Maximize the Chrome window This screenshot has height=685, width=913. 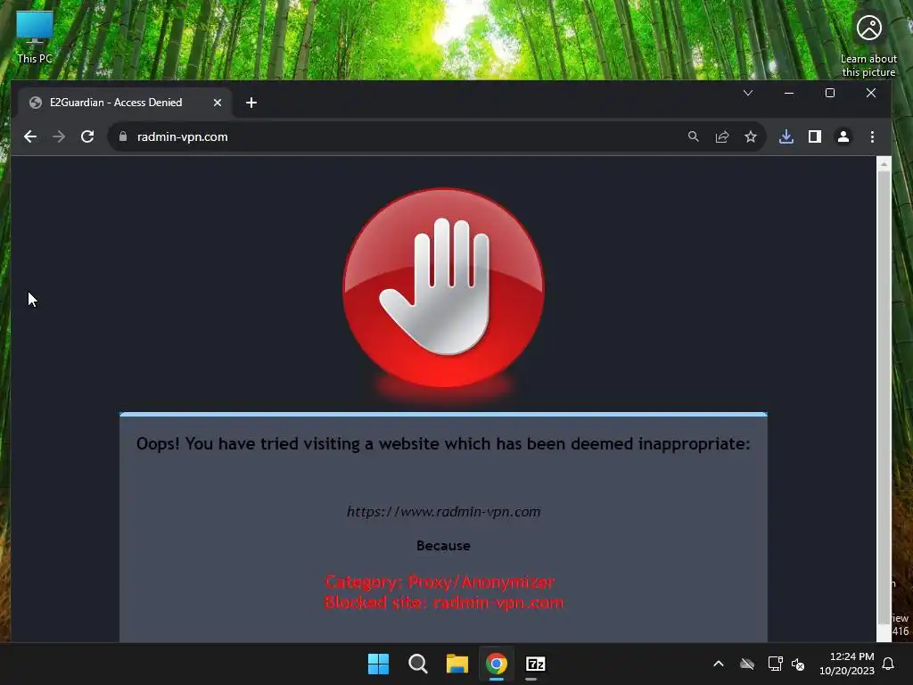[830, 93]
